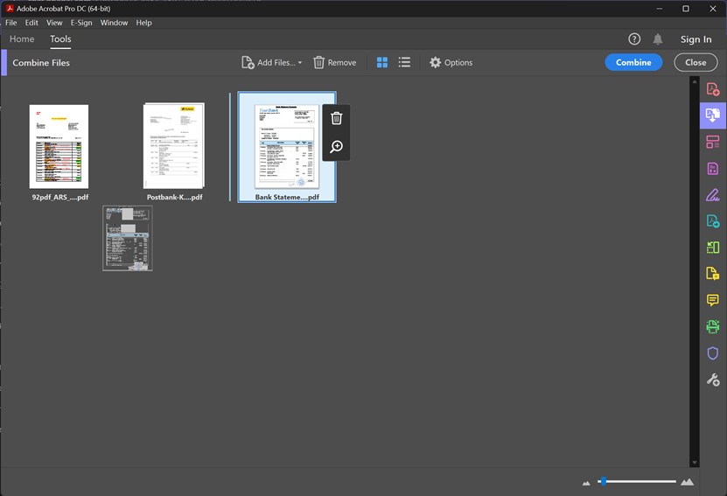727x496 pixels.
Task: Click the Adobe Acrobat logo in title bar
Action: [x=10, y=9]
